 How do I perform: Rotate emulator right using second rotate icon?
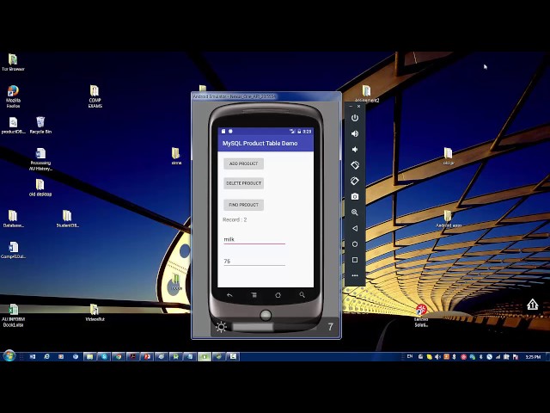tap(355, 181)
